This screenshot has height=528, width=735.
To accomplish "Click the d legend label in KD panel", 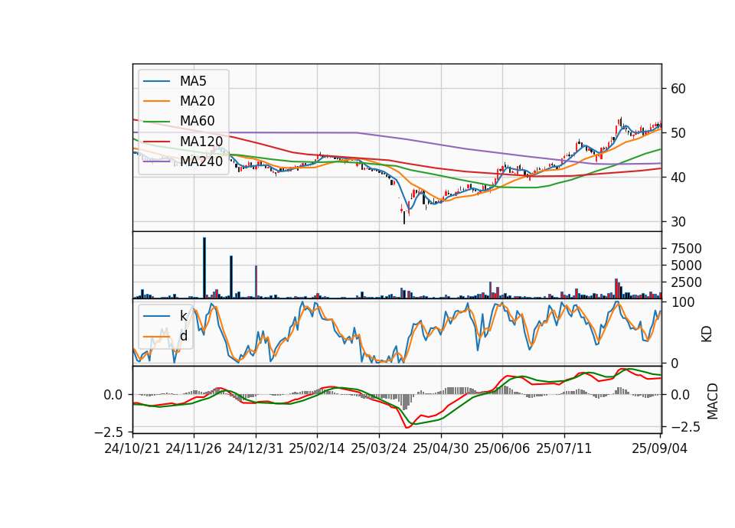I will (184, 336).
